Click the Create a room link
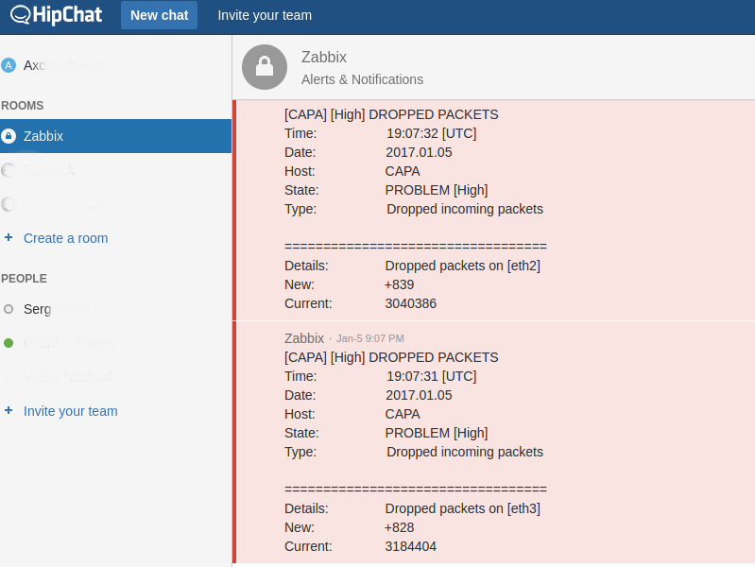This screenshot has height=567, width=755. pyautogui.click(x=65, y=238)
